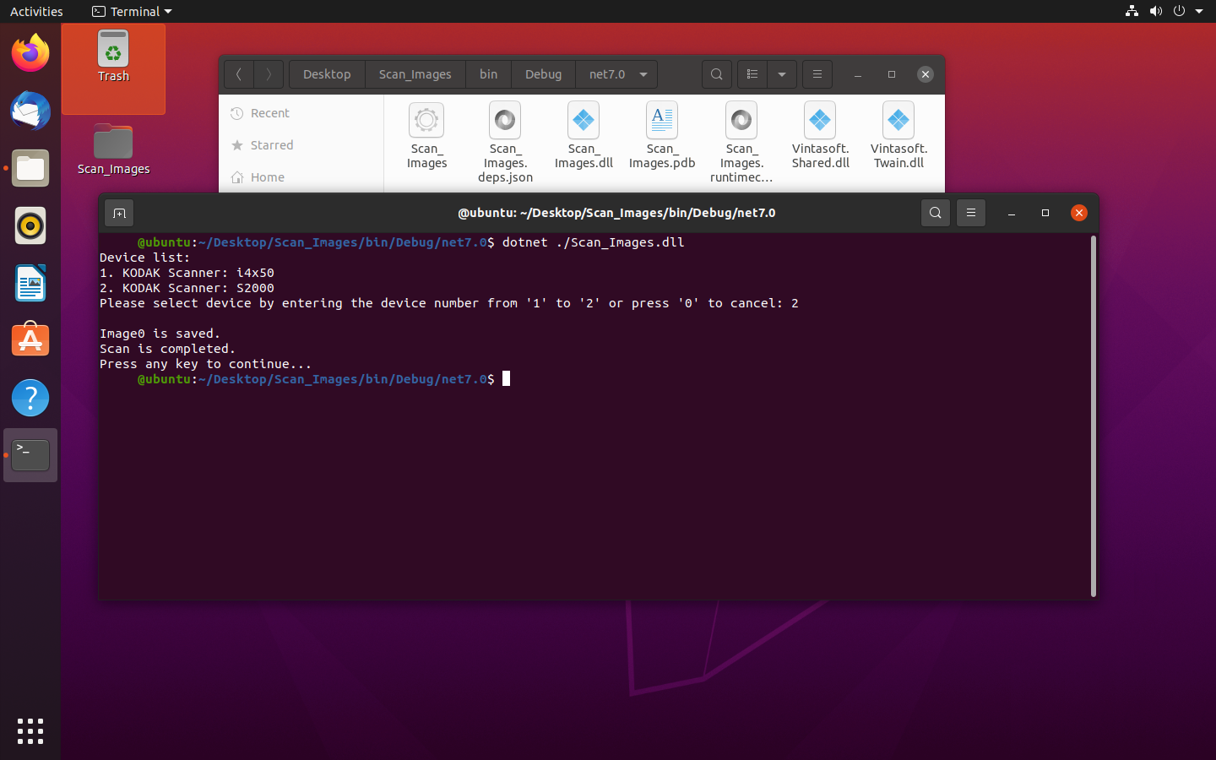
Task: Search files in the file manager
Action: (716, 74)
